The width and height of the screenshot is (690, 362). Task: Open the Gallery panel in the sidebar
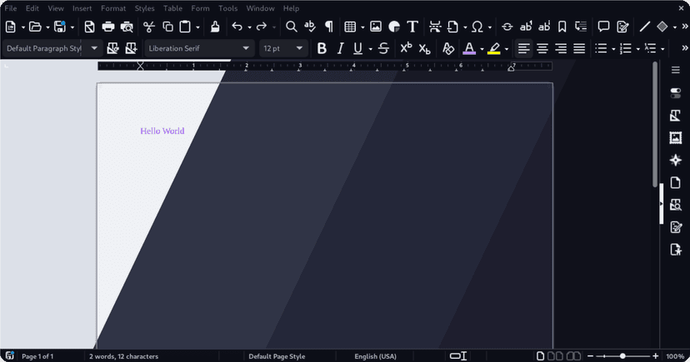(676, 138)
